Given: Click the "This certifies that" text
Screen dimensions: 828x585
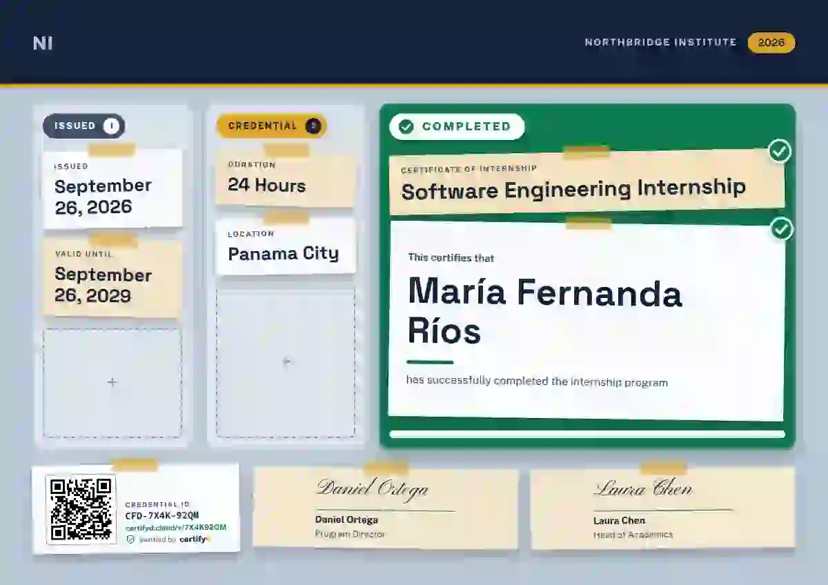Looking at the screenshot, I should pos(451,258).
